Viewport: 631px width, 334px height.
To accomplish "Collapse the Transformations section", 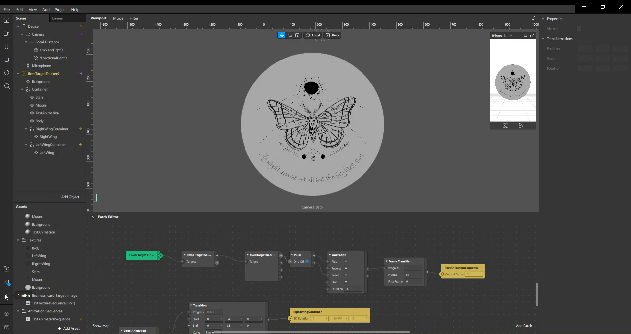I will pos(543,39).
